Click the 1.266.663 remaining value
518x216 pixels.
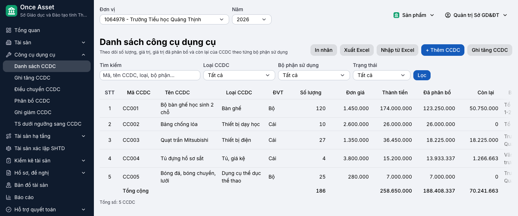point(484,158)
